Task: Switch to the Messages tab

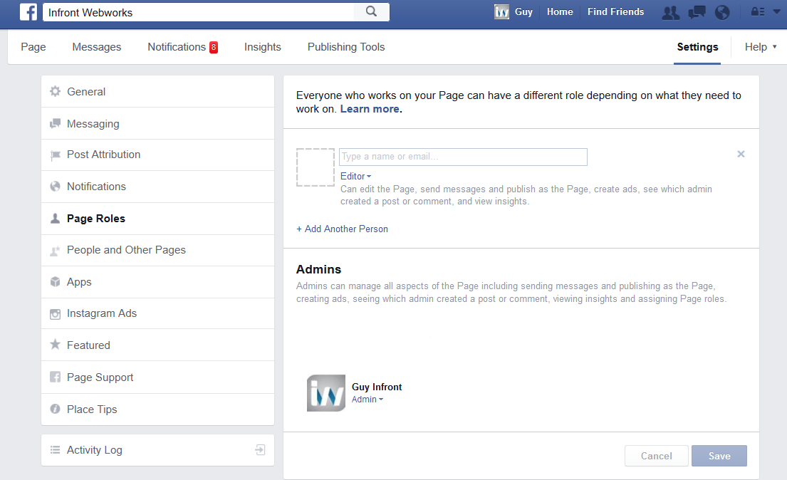Action: click(x=97, y=47)
